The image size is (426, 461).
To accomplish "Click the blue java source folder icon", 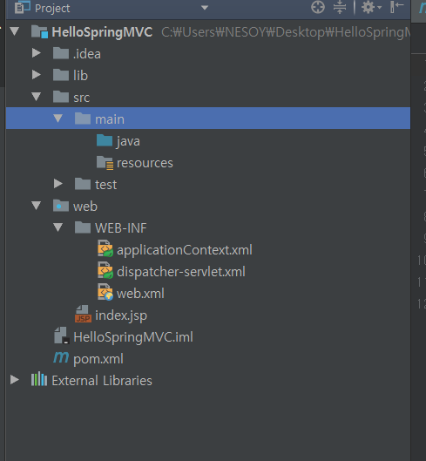I will click(x=105, y=140).
